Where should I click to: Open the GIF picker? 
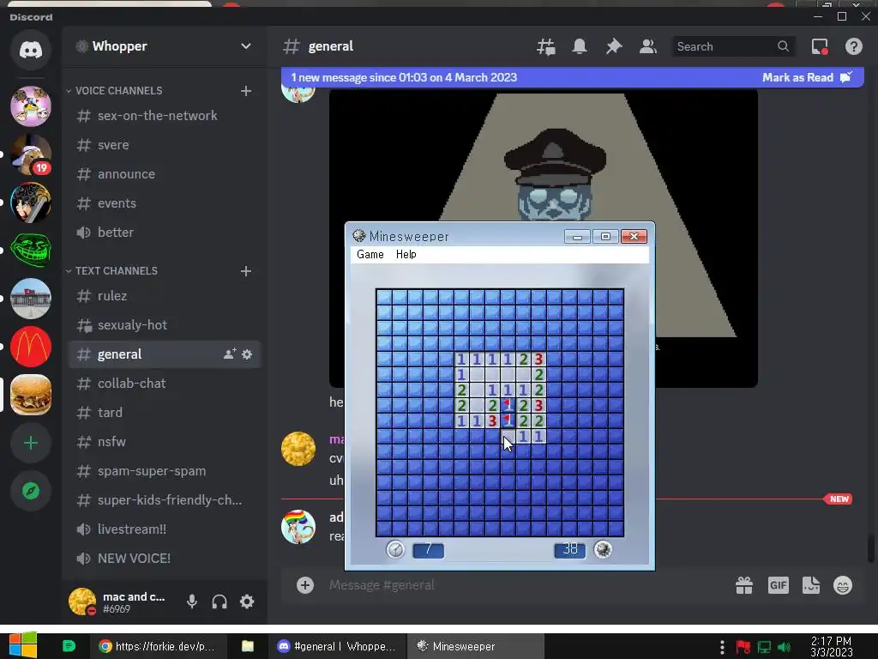[779, 585]
